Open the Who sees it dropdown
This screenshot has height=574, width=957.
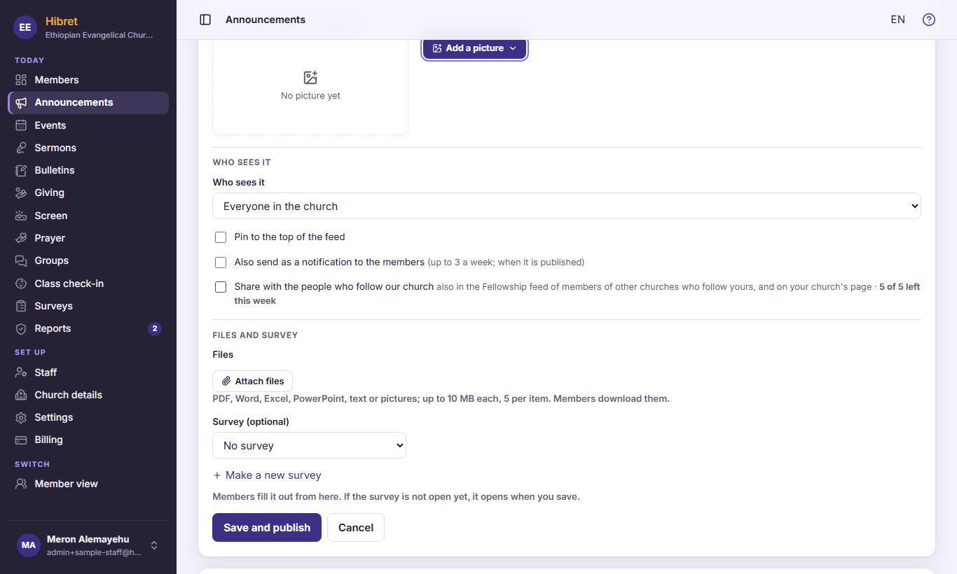[x=566, y=206]
